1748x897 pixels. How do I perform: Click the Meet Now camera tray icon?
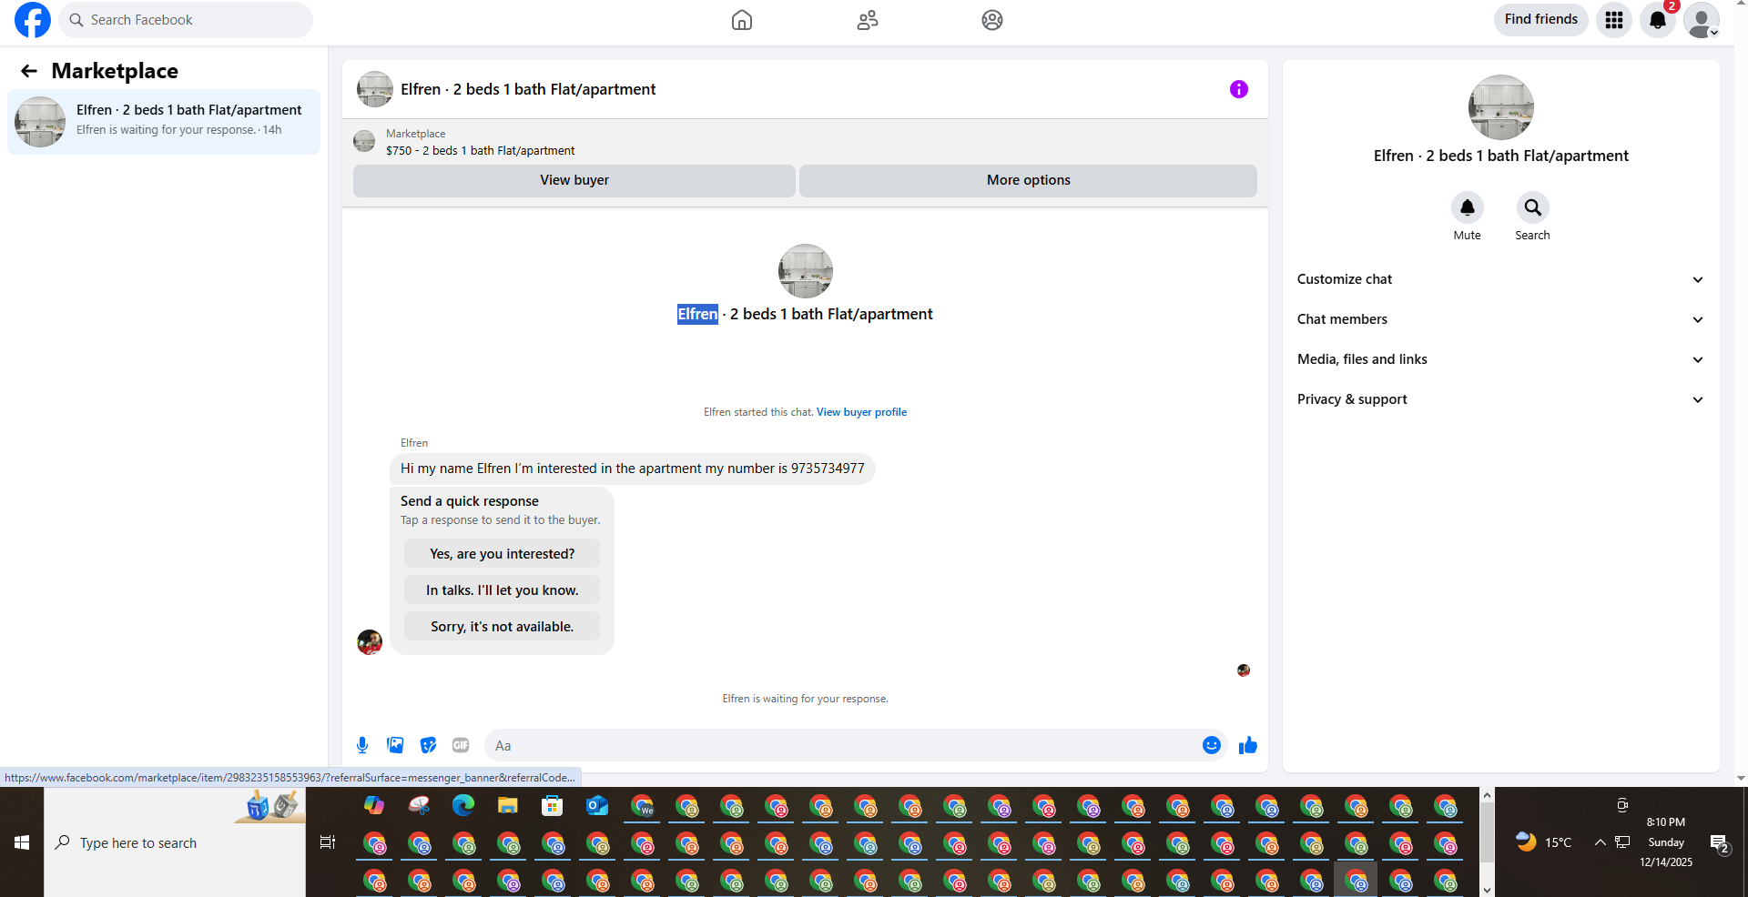tap(1622, 804)
